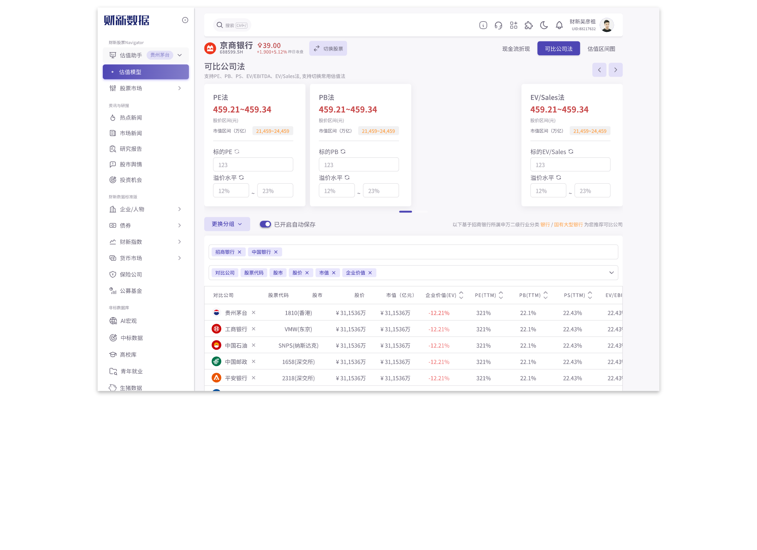This screenshot has height=550, width=757.
Task: Refresh 标的EV/Sales value icon
Action: point(571,152)
